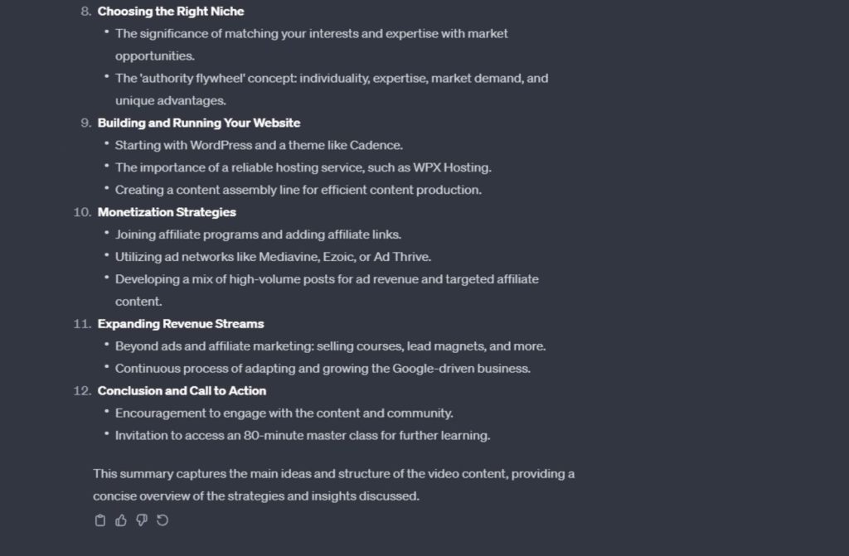Click the 'Choosing the Right Niche' heading
The width and height of the screenshot is (849, 556).
click(171, 12)
